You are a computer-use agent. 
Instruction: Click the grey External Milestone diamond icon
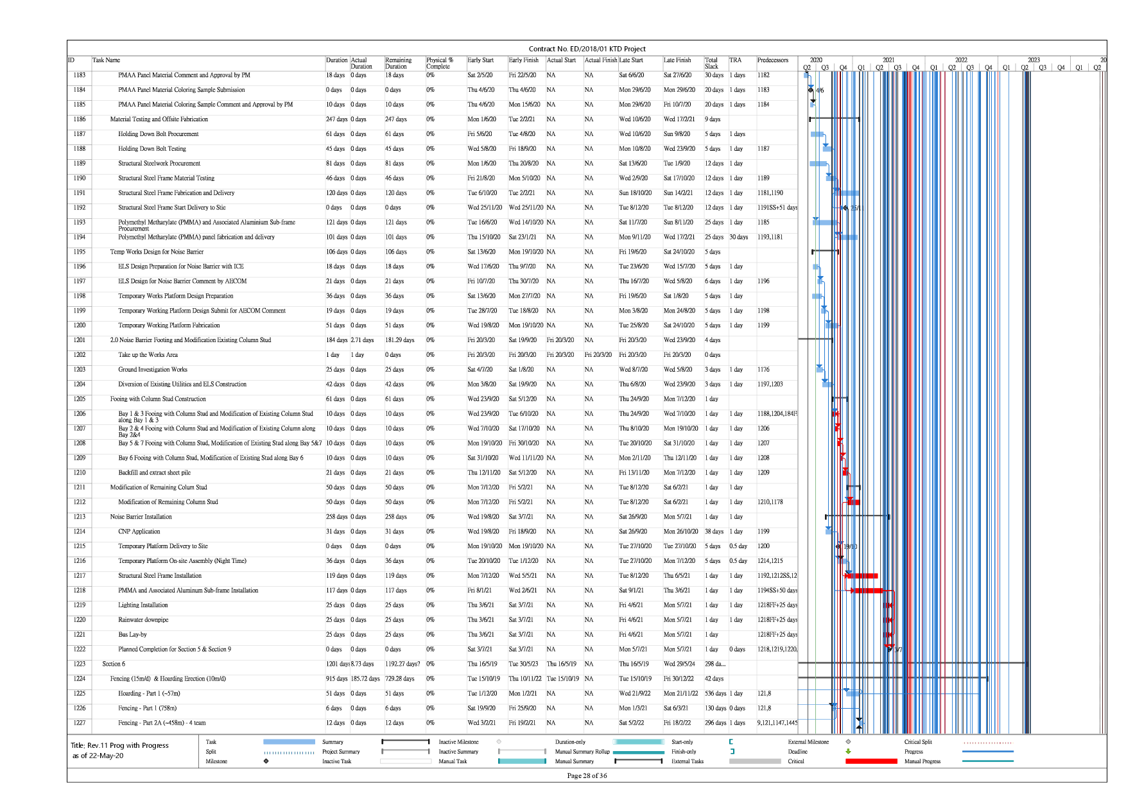coord(848,742)
